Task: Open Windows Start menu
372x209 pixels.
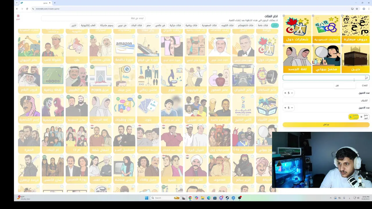Action: point(146,198)
